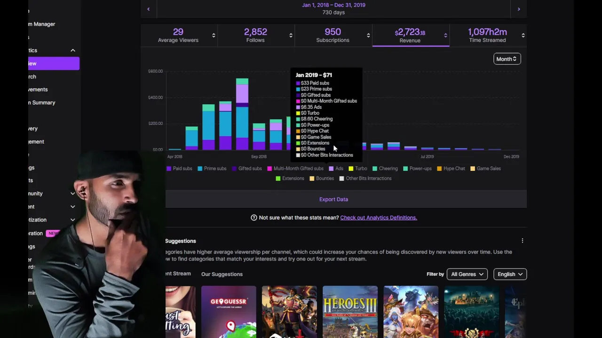Open Revenue metric swap arrows
The image size is (602, 338).
[x=445, y=35]
